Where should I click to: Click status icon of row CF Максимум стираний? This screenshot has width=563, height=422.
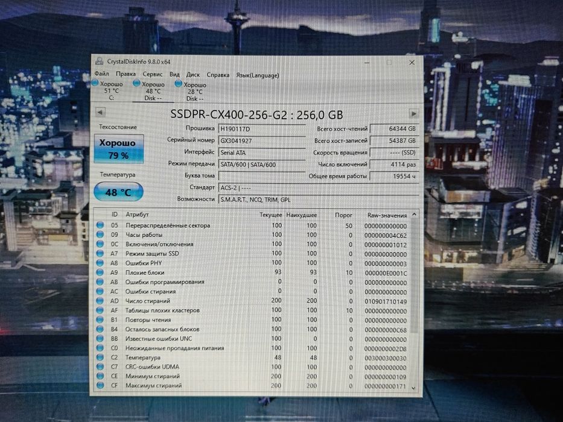coord(100,385)
